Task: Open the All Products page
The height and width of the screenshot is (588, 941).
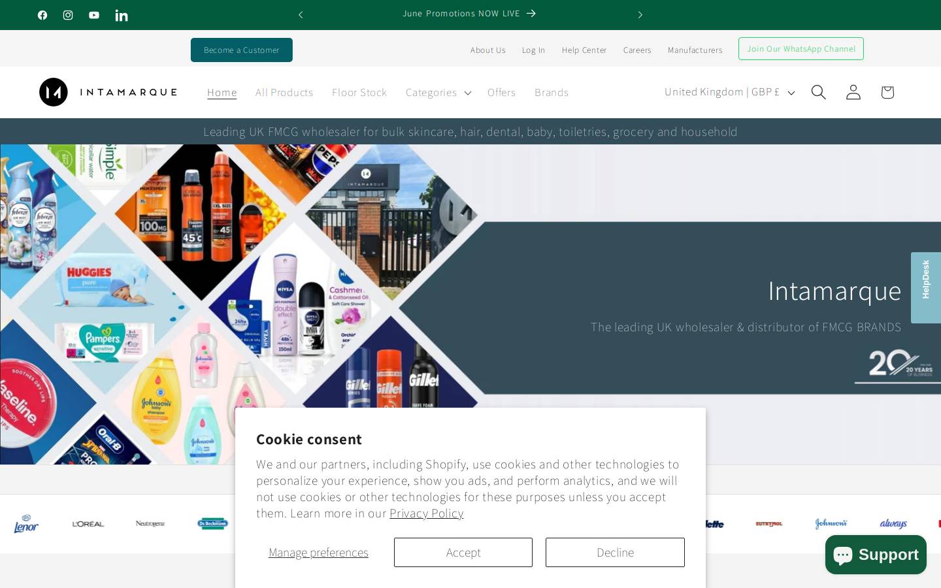Action: click(x=284, y=92)
